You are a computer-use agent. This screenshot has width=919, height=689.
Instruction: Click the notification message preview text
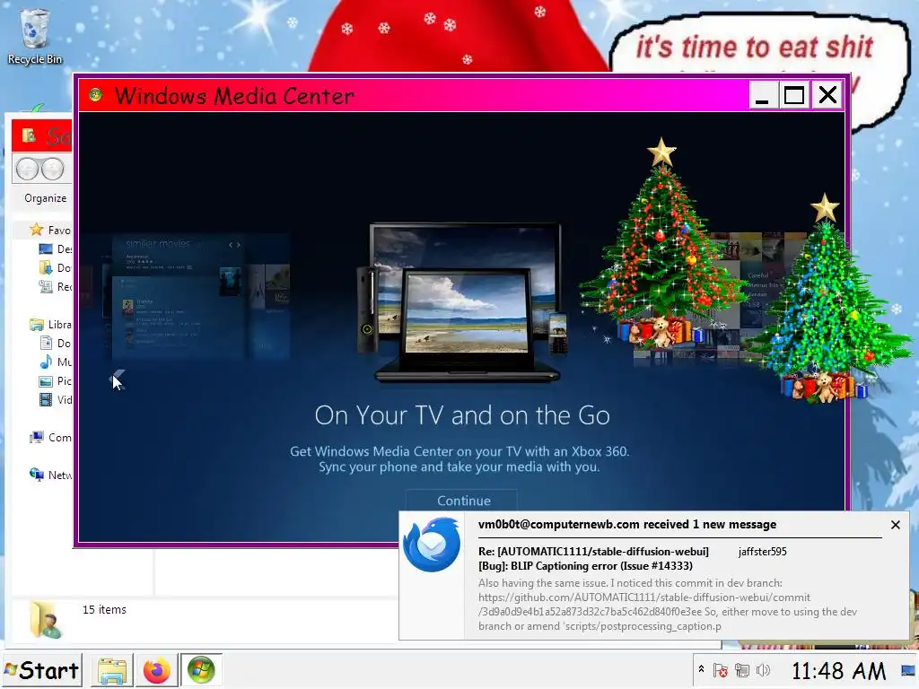click(668, 605)
